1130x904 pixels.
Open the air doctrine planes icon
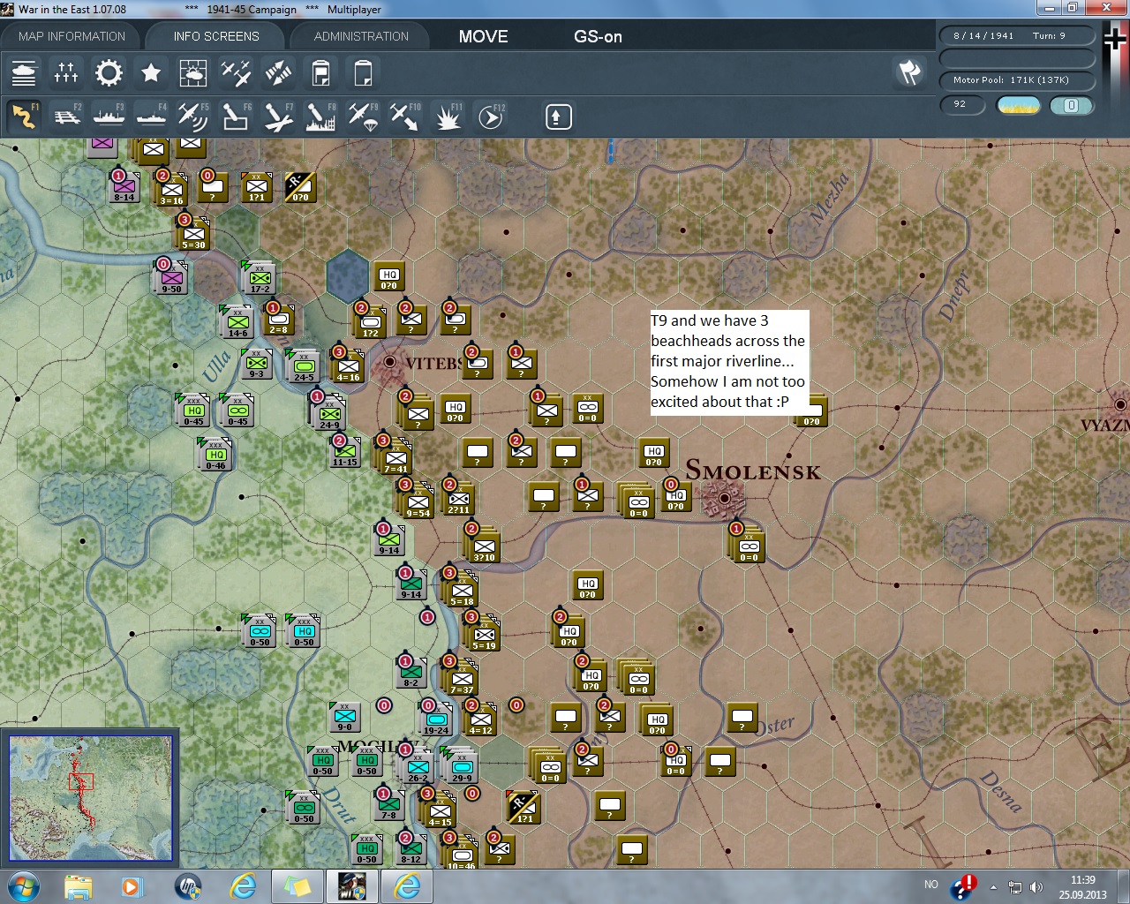236,72
